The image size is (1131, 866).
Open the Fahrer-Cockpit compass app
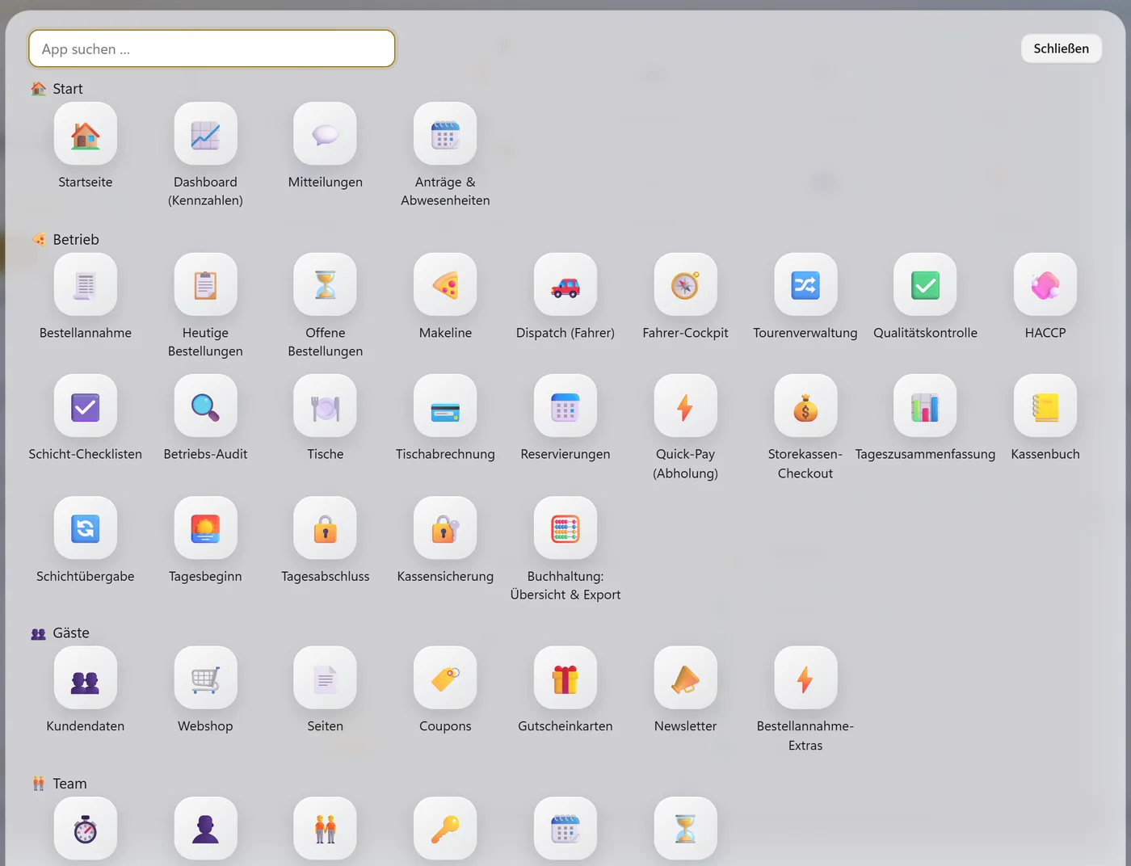coord(685,285)
